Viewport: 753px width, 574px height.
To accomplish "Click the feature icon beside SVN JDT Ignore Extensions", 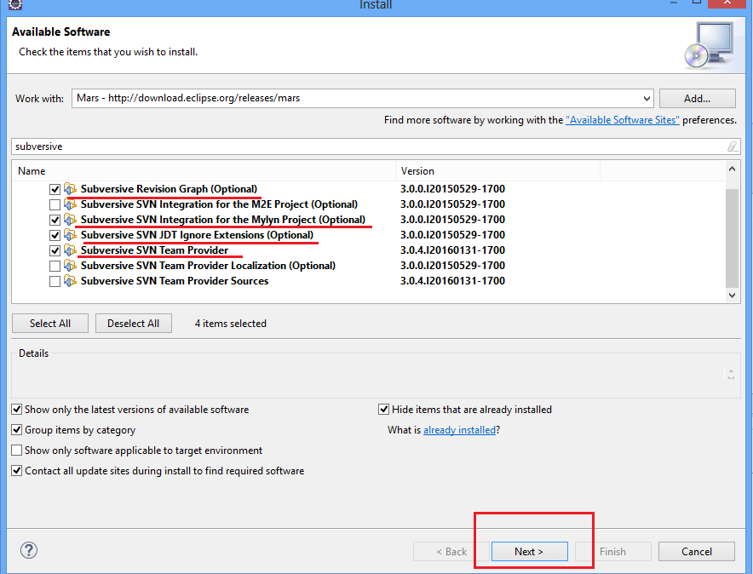I will tap(70, 235).
